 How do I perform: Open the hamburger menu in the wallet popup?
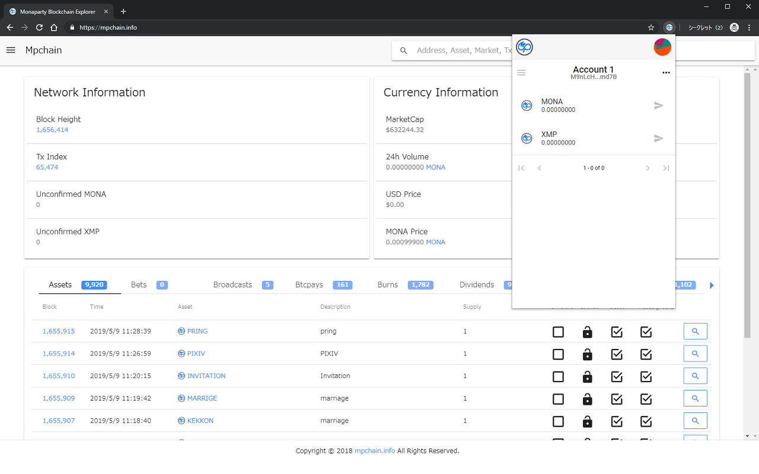point(521,72)
